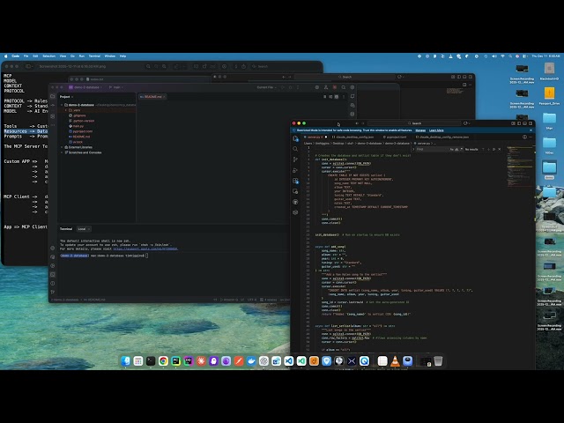
Task: Open Notifications bell in PyCharm right stripe
Action: click(352, 96)
